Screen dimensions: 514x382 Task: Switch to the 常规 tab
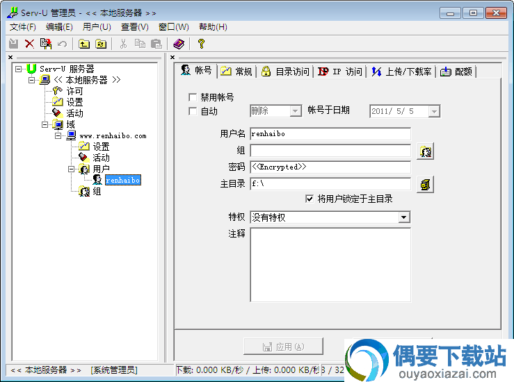236,72
